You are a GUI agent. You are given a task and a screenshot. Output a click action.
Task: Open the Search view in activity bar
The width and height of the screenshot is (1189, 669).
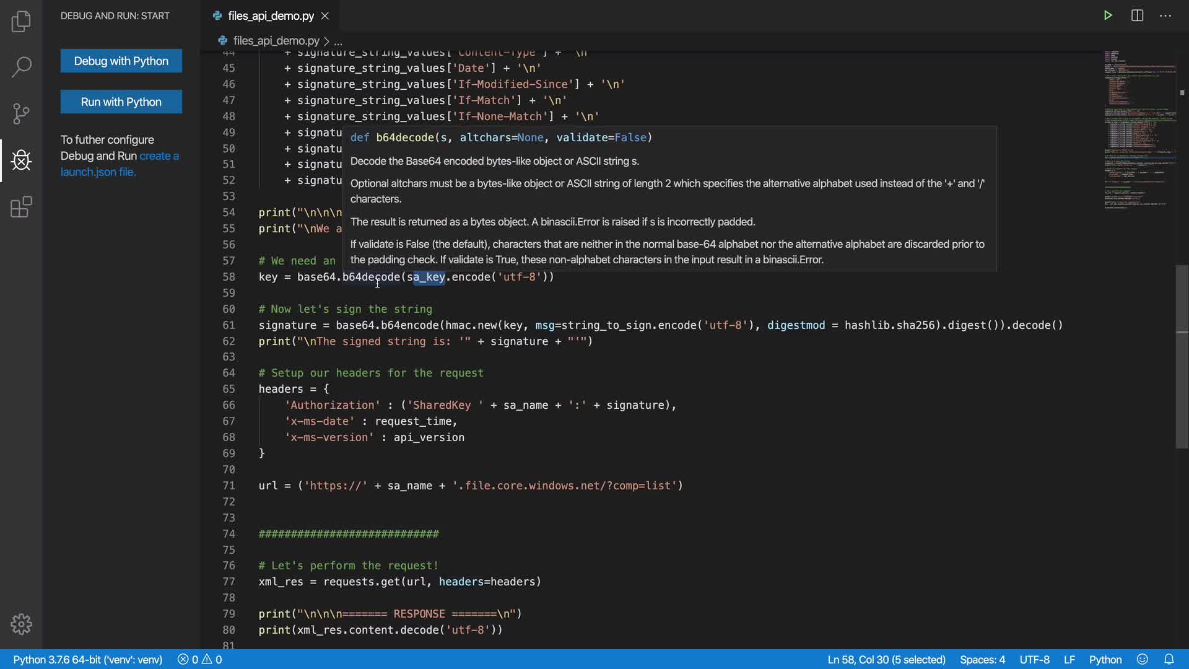(21, 67)
